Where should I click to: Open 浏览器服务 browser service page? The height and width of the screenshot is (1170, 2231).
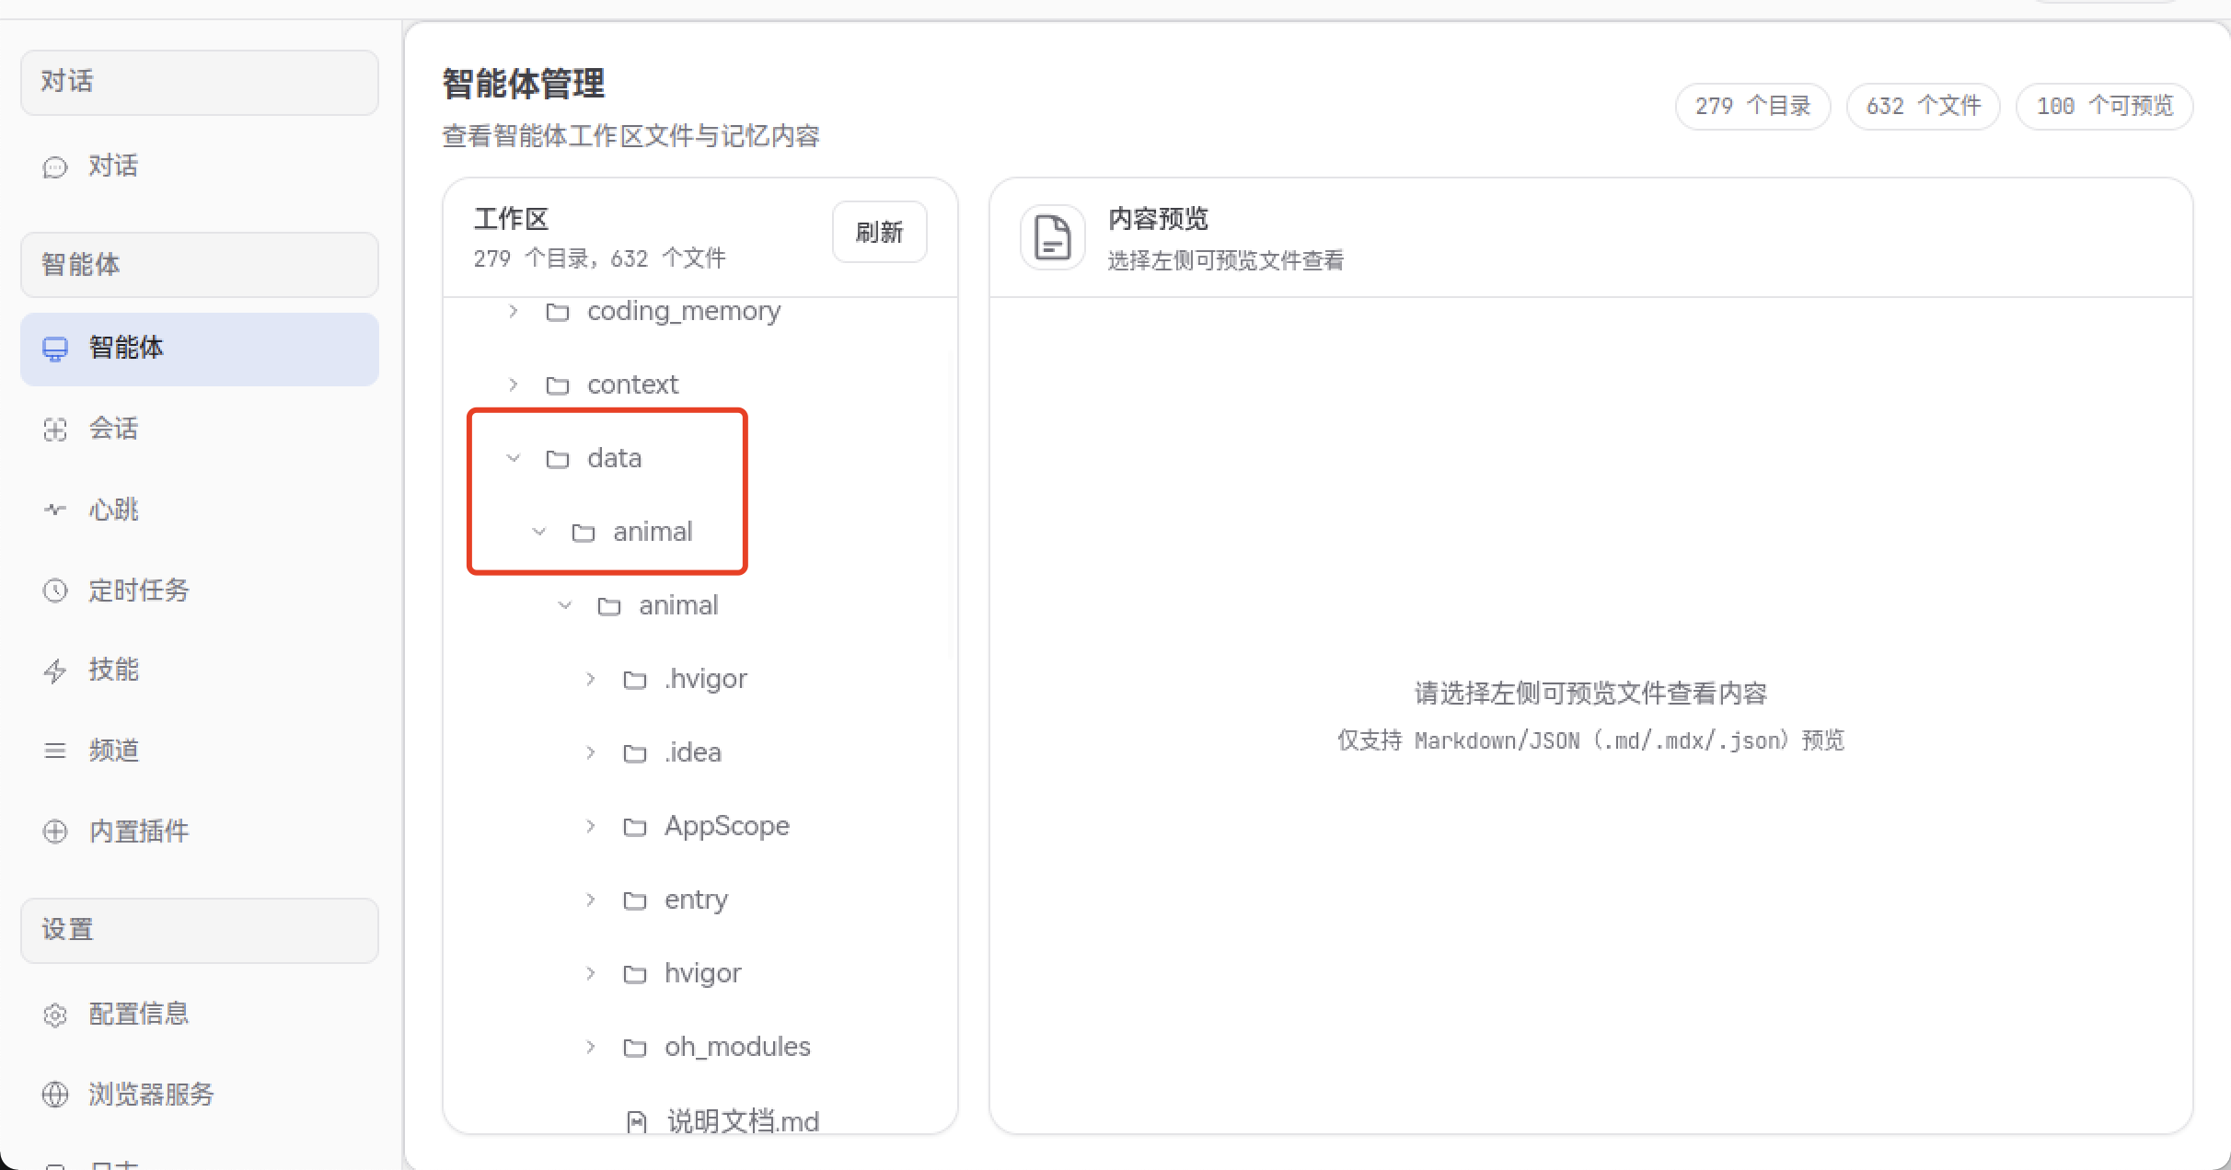200,1095
